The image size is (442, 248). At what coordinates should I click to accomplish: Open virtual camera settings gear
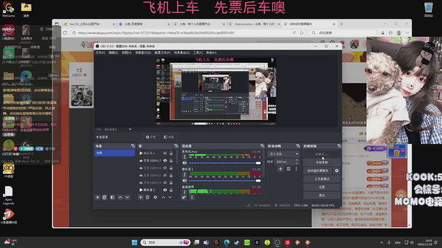coord(337,171)
